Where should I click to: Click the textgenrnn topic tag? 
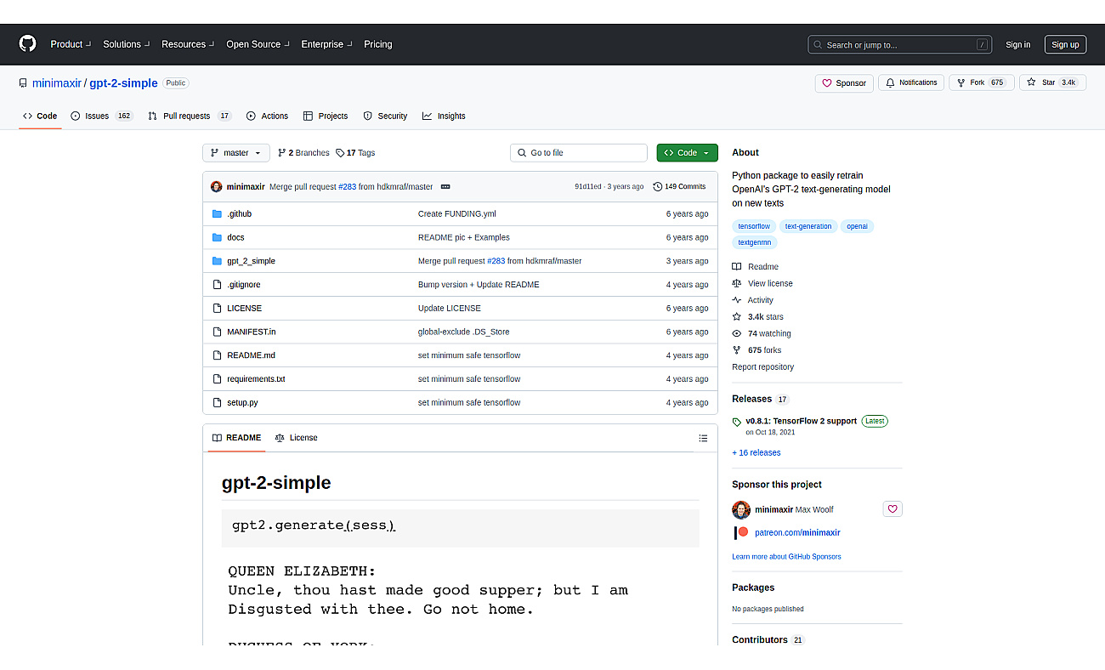pyautogui.click(x=755, y=242)
